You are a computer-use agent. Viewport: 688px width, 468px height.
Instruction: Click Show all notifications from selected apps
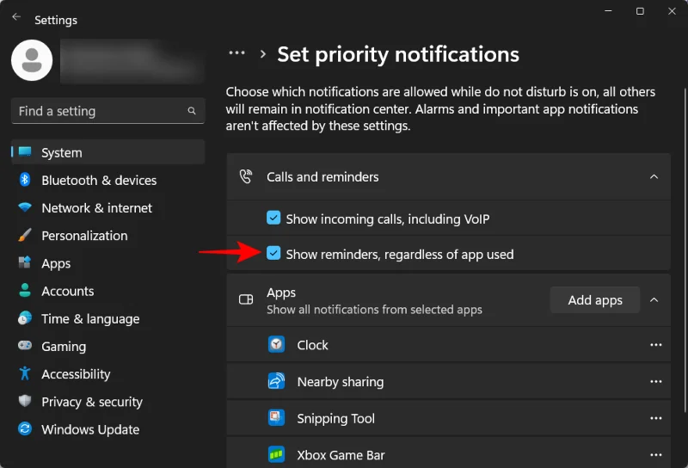(374, 310)
